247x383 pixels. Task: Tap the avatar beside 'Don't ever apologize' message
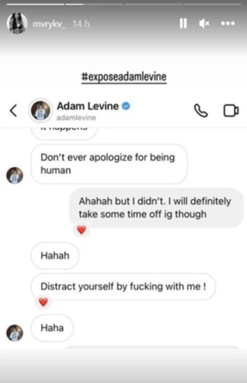pos(15,175)
